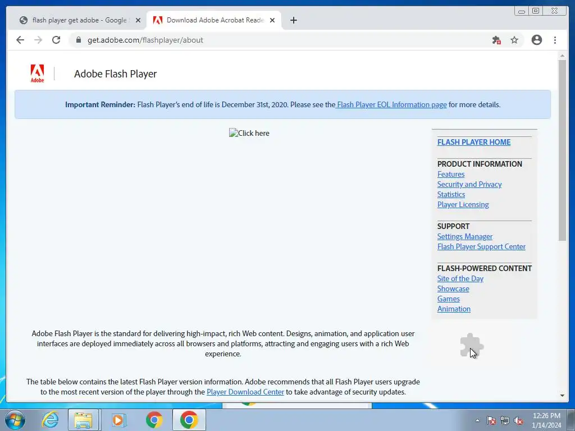The height and width of the screenshot is (431, 575).
Task: Click the 'FLASH-POWERED CONTENT' heading
Action: (x=485, y=268)
